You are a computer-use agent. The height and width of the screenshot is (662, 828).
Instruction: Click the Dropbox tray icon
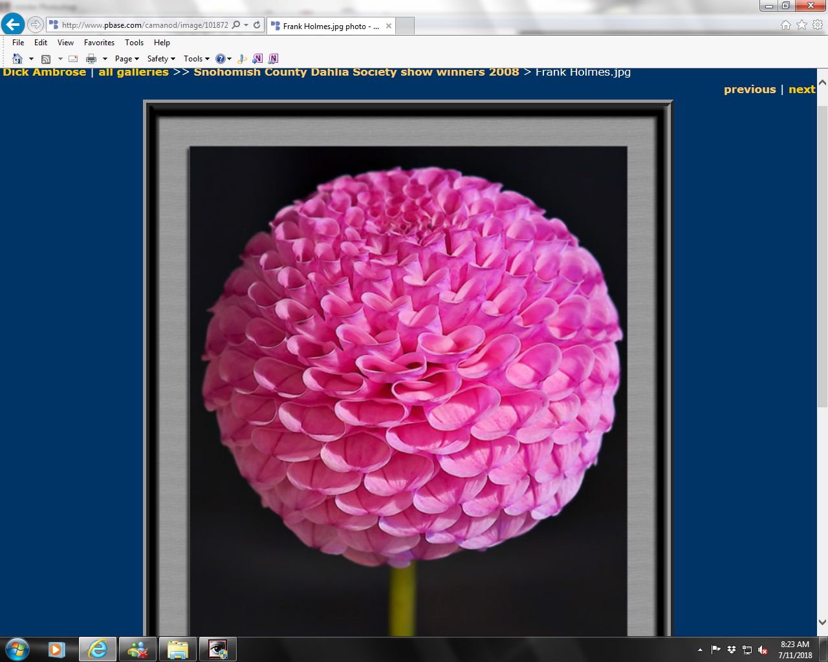tap(732, 650)
